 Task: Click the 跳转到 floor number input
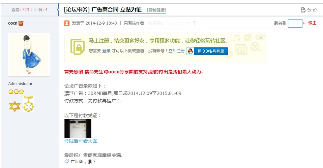click(295, 23)
